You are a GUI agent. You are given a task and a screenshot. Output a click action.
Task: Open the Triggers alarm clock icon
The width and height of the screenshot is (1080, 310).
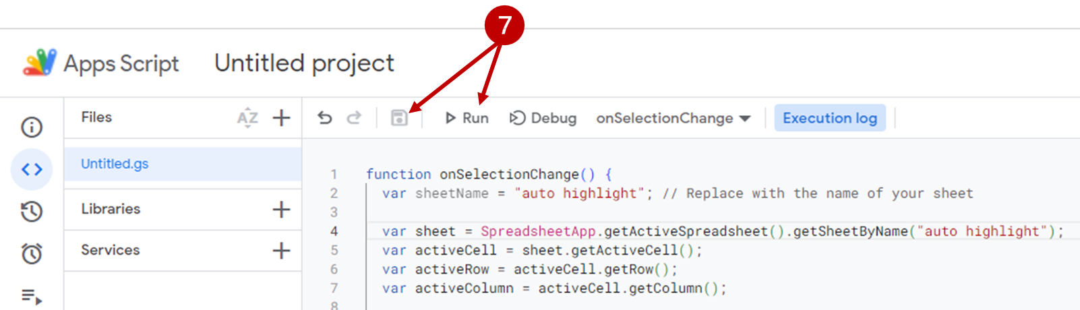point(32,254)
